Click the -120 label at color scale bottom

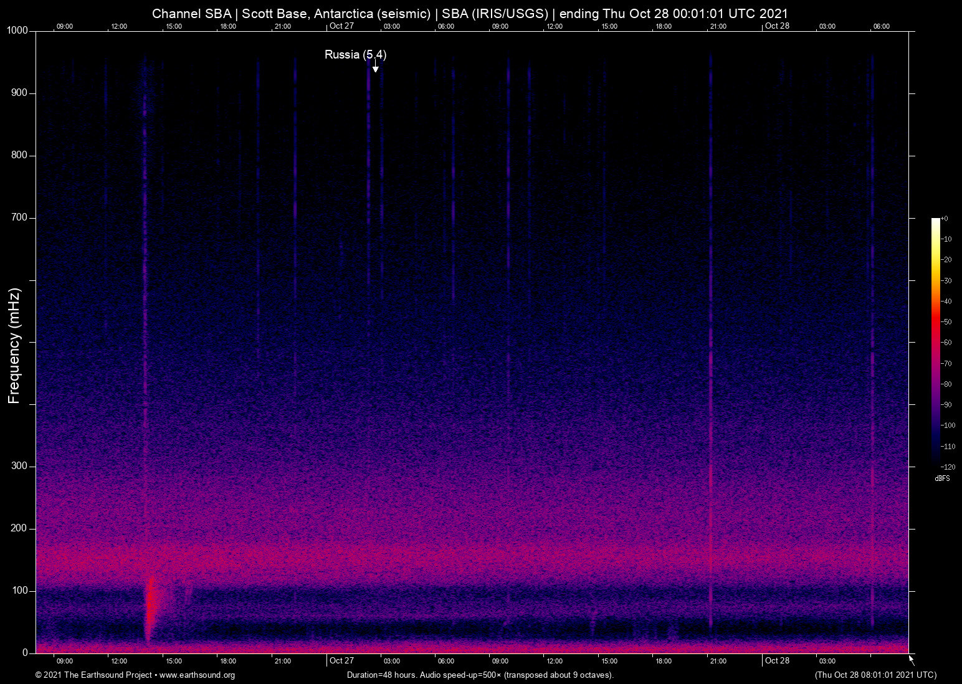tap(947, 467)
